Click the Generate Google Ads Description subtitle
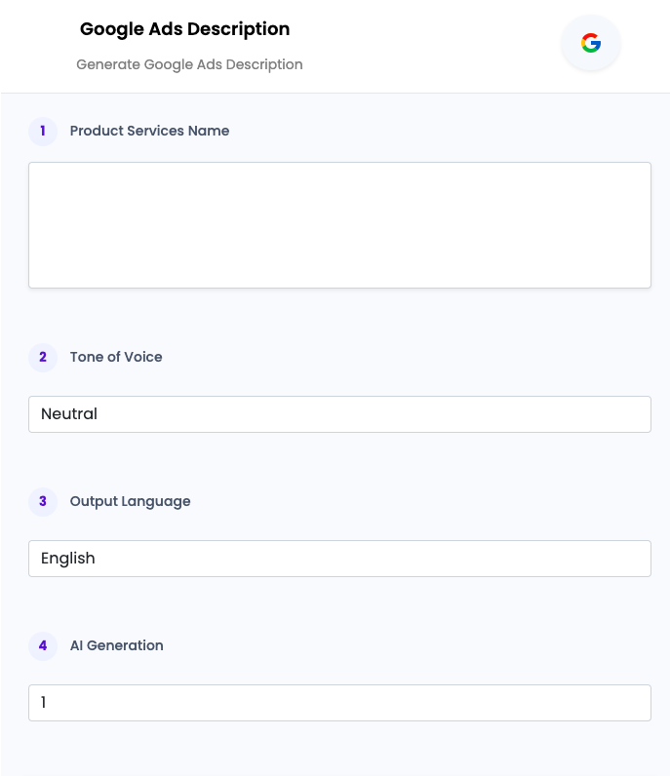Image resolution: width=670 pixels, height=776 pixels. coord(189,64)
